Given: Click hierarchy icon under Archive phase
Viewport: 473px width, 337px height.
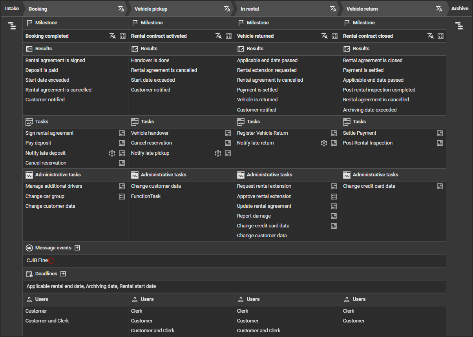Looking at the screenshot, I should tap(459, 26).
